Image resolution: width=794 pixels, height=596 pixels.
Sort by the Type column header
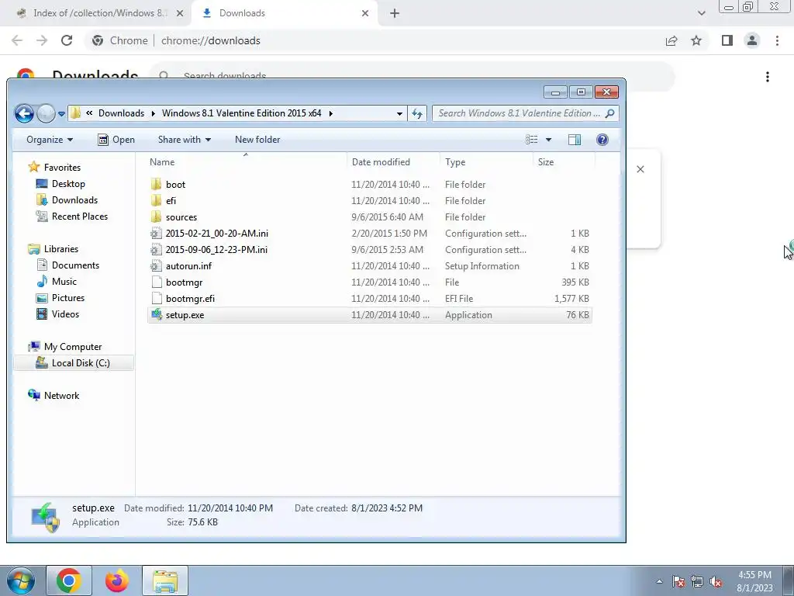point(486,162)
